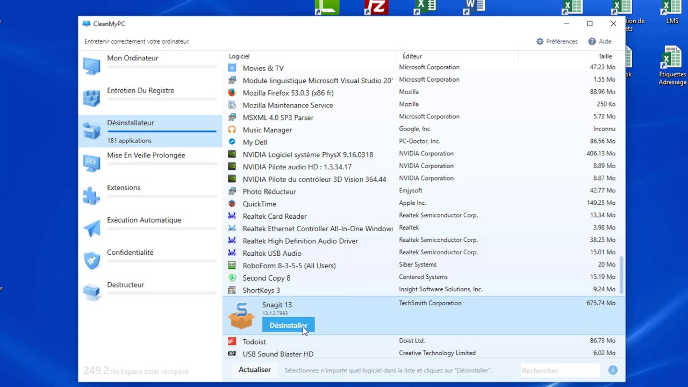688x387 pixels.
Task: Click the Actualiser button
Action: click(255, 370)
